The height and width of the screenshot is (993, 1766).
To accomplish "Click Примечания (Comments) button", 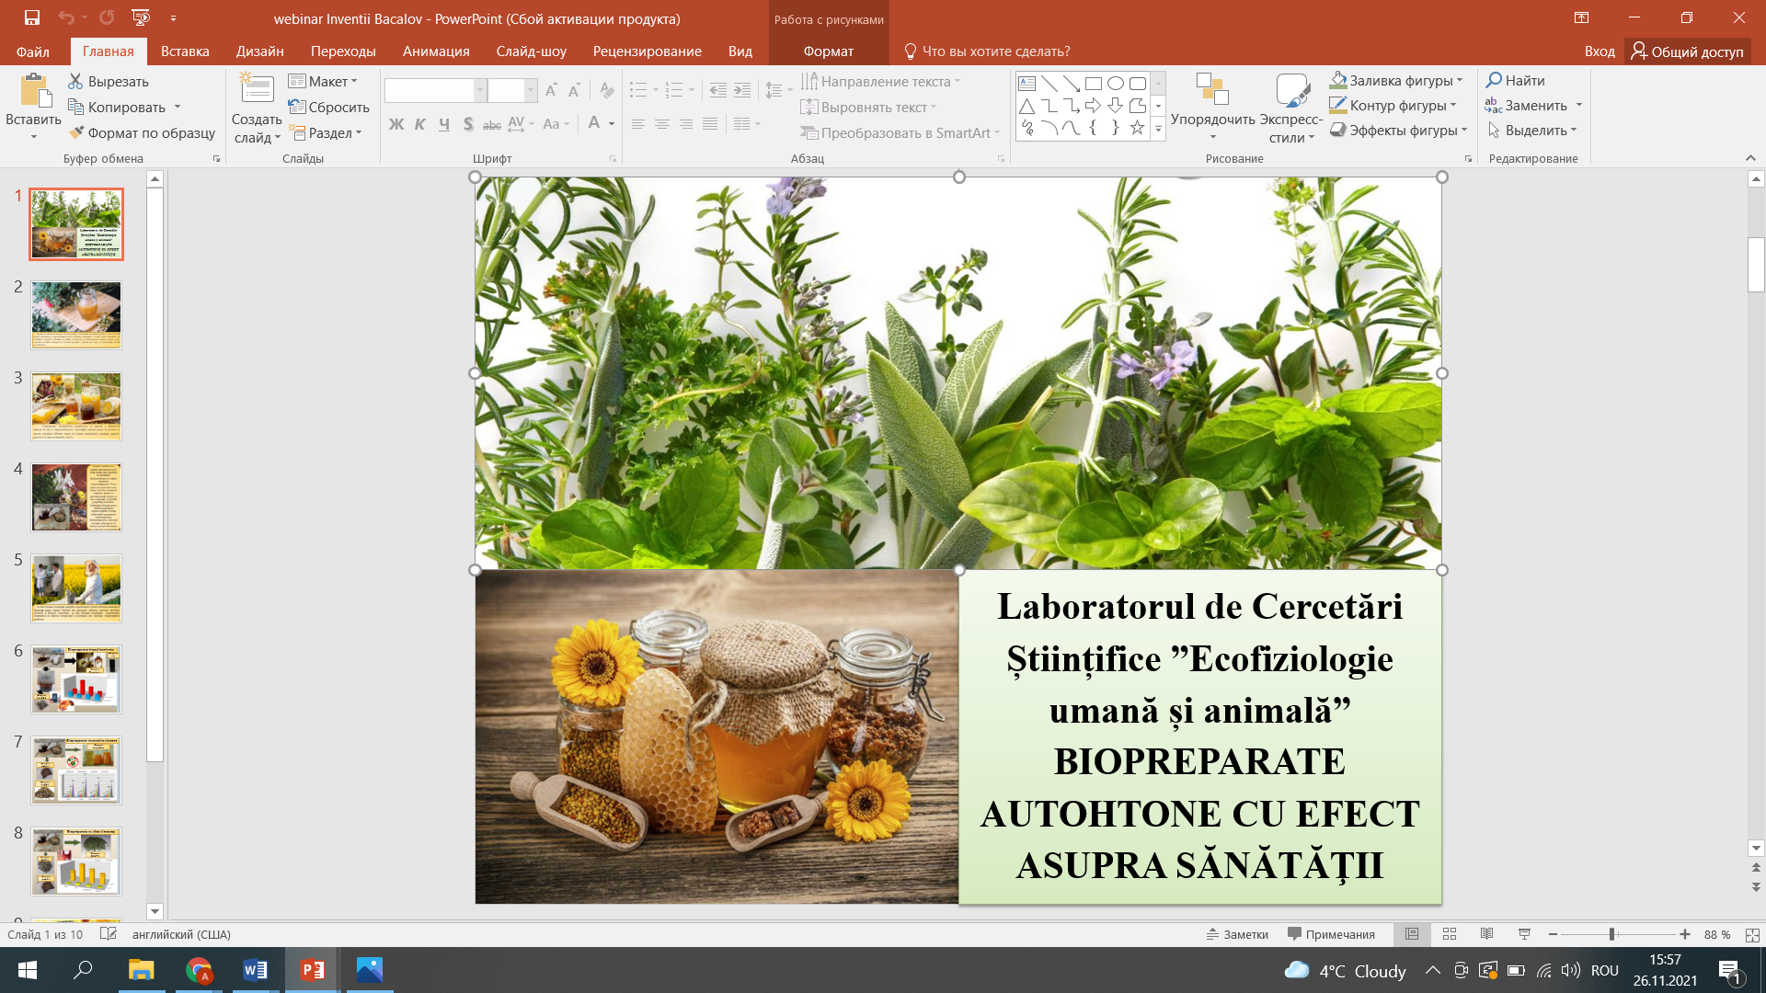I will click(1332, 934).
